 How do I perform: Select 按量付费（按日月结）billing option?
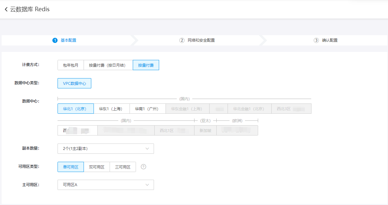[x=108, y=65]
